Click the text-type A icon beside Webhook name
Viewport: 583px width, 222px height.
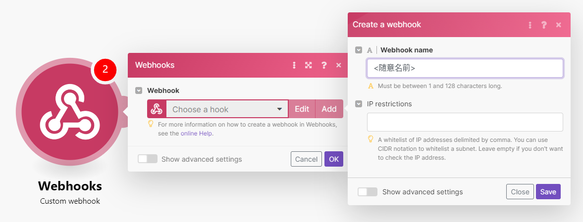coord(370,50)
